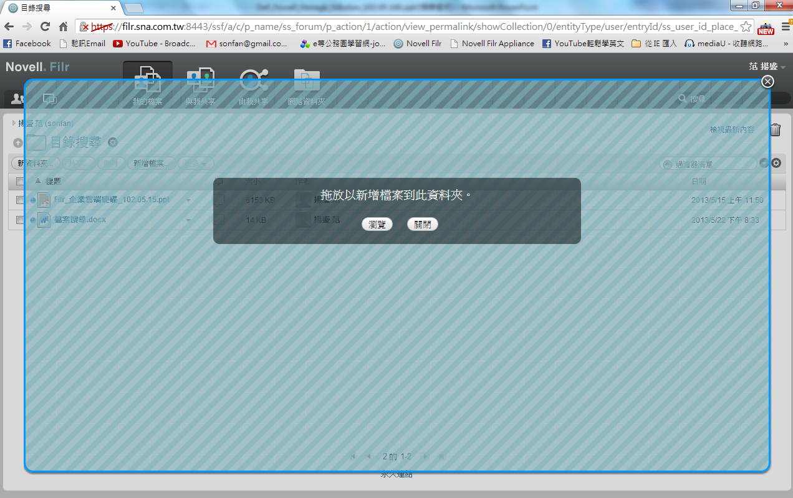Open the 從 IE 匯入 bookmarks folder

click(654, 44)
